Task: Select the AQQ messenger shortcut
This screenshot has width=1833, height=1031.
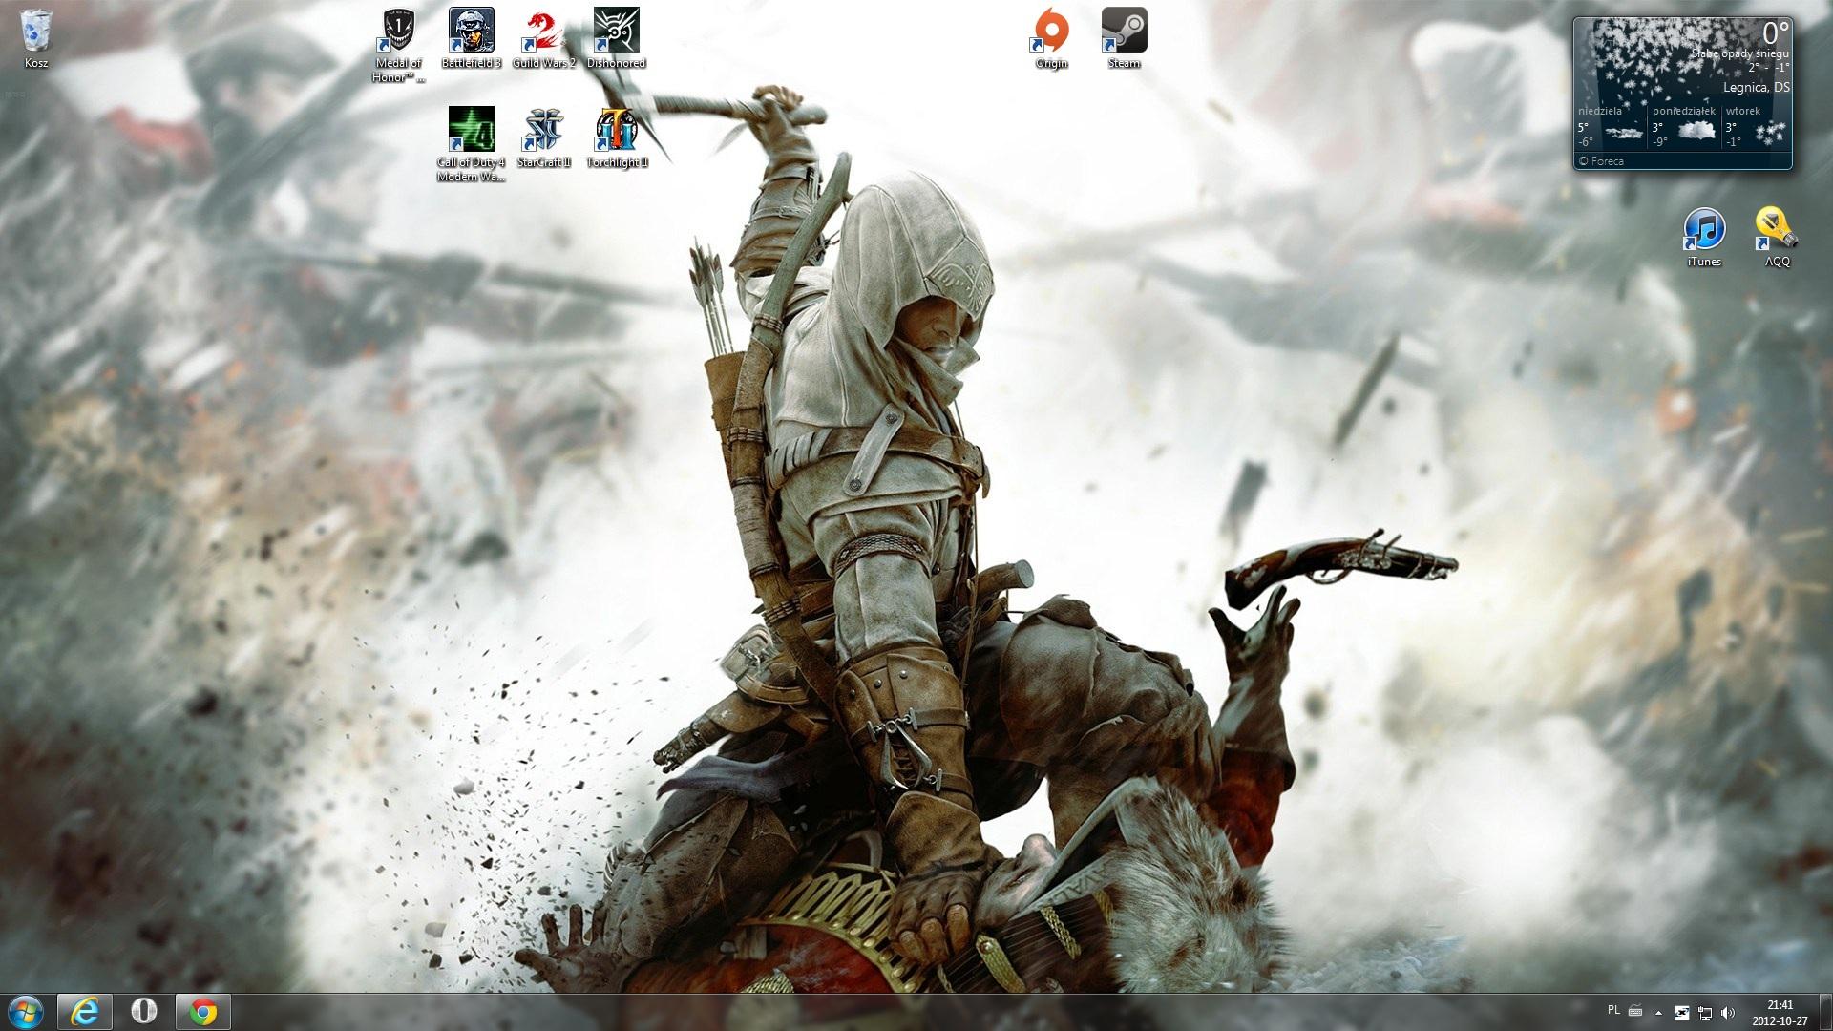Action: coord(1777,237)
